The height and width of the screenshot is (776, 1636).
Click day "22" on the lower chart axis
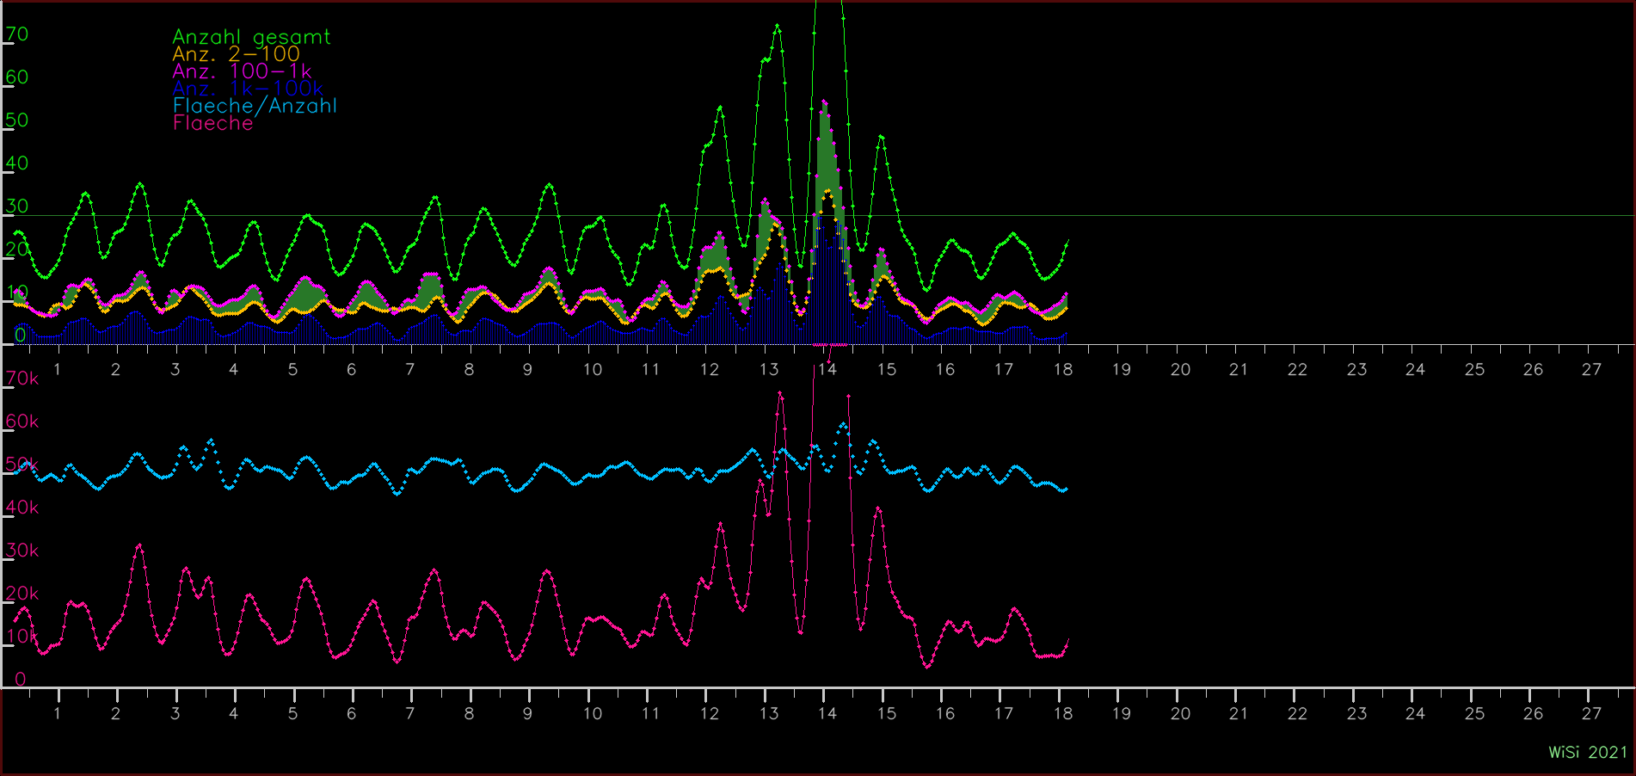point(1298,713)
